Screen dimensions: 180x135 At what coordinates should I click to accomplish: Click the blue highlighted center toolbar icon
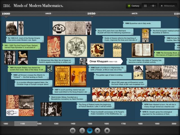click(90, 130)
